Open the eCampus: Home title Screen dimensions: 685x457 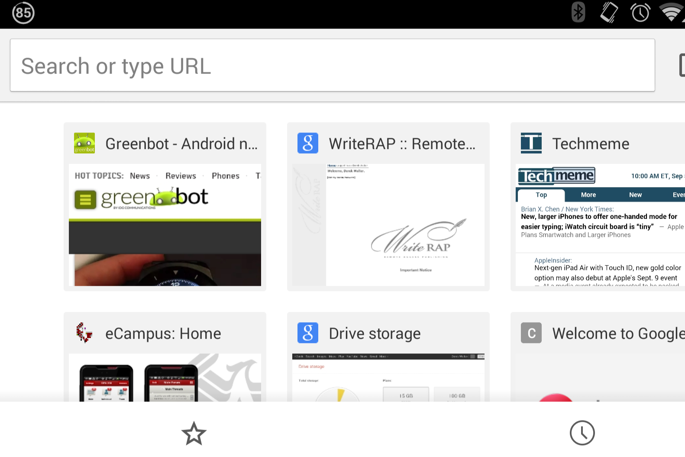[163, 334]
